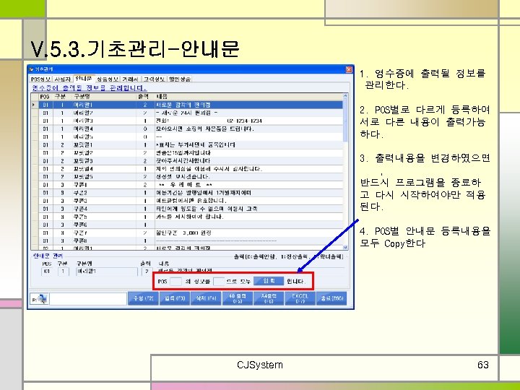Switch to the 사용자 tab

[x=63, y=79]
